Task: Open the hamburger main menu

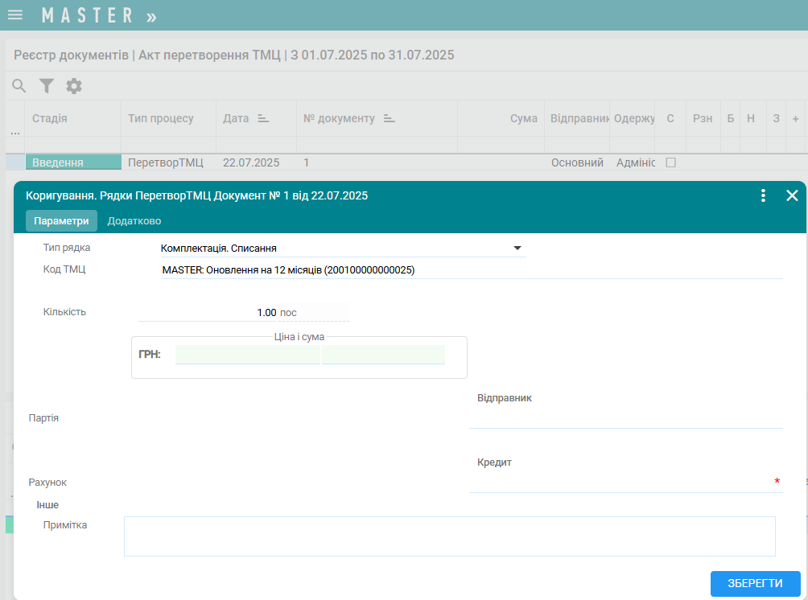Action: point(15,14)
